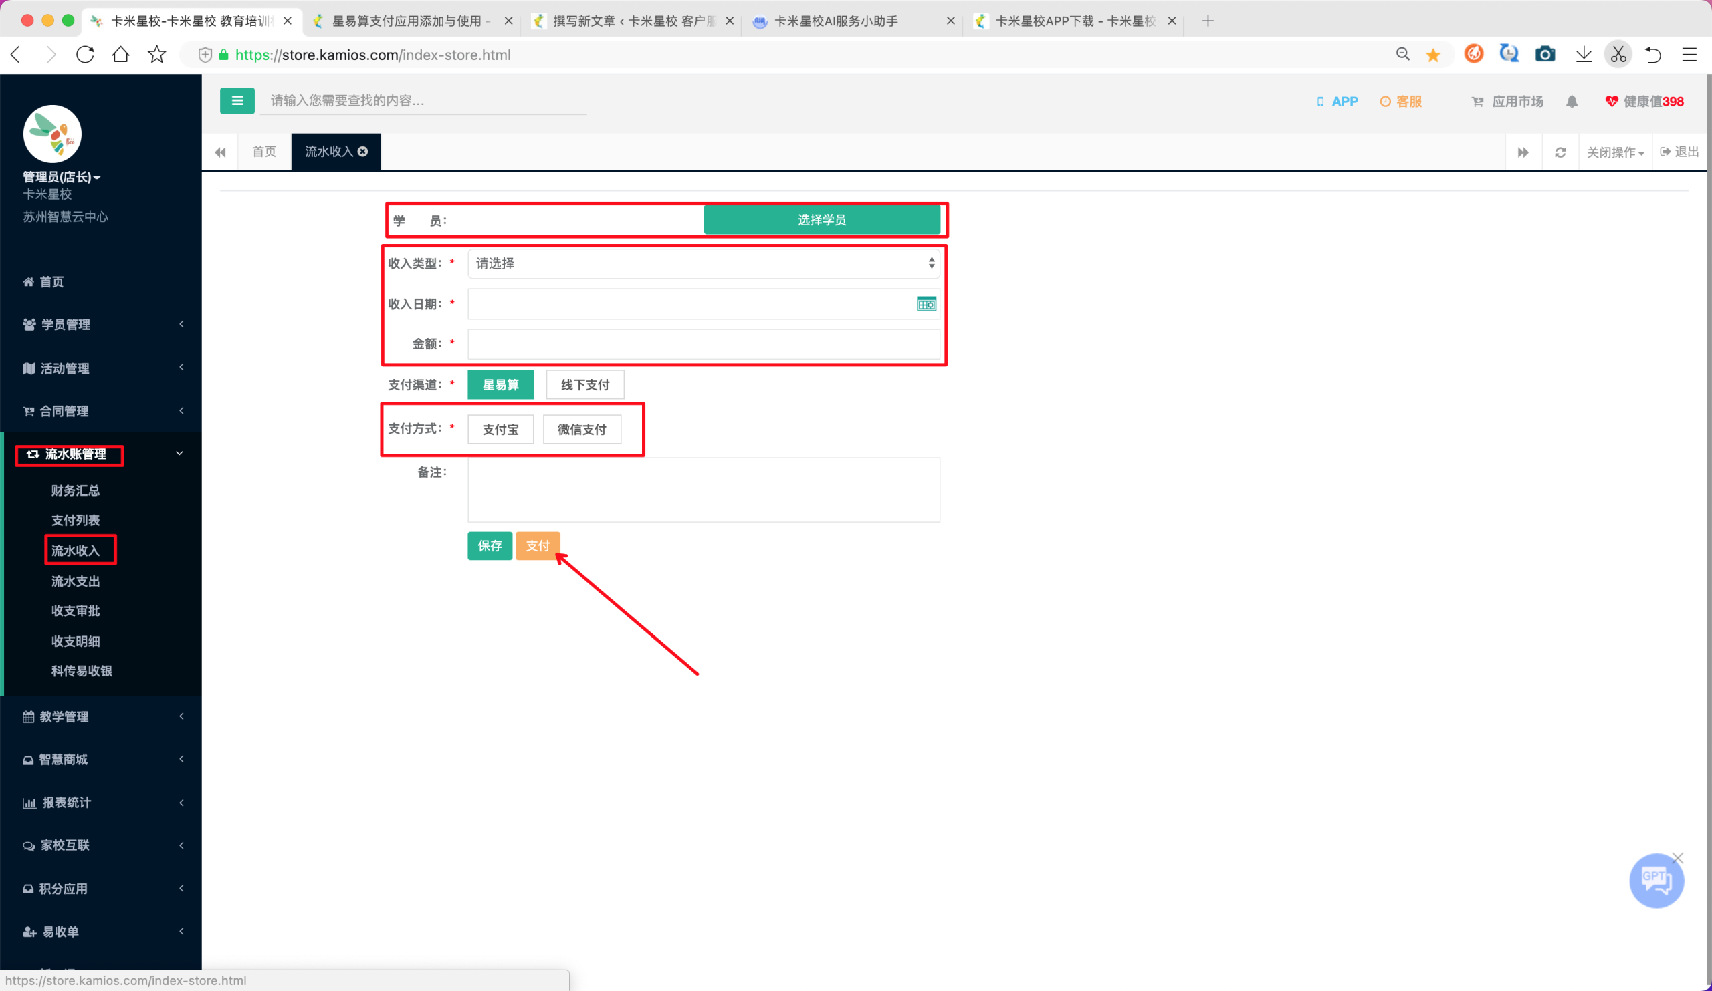Click into the 备注 text area
Image resolution: width=1712 pixels, height=991 pixels.
[704, 490]
